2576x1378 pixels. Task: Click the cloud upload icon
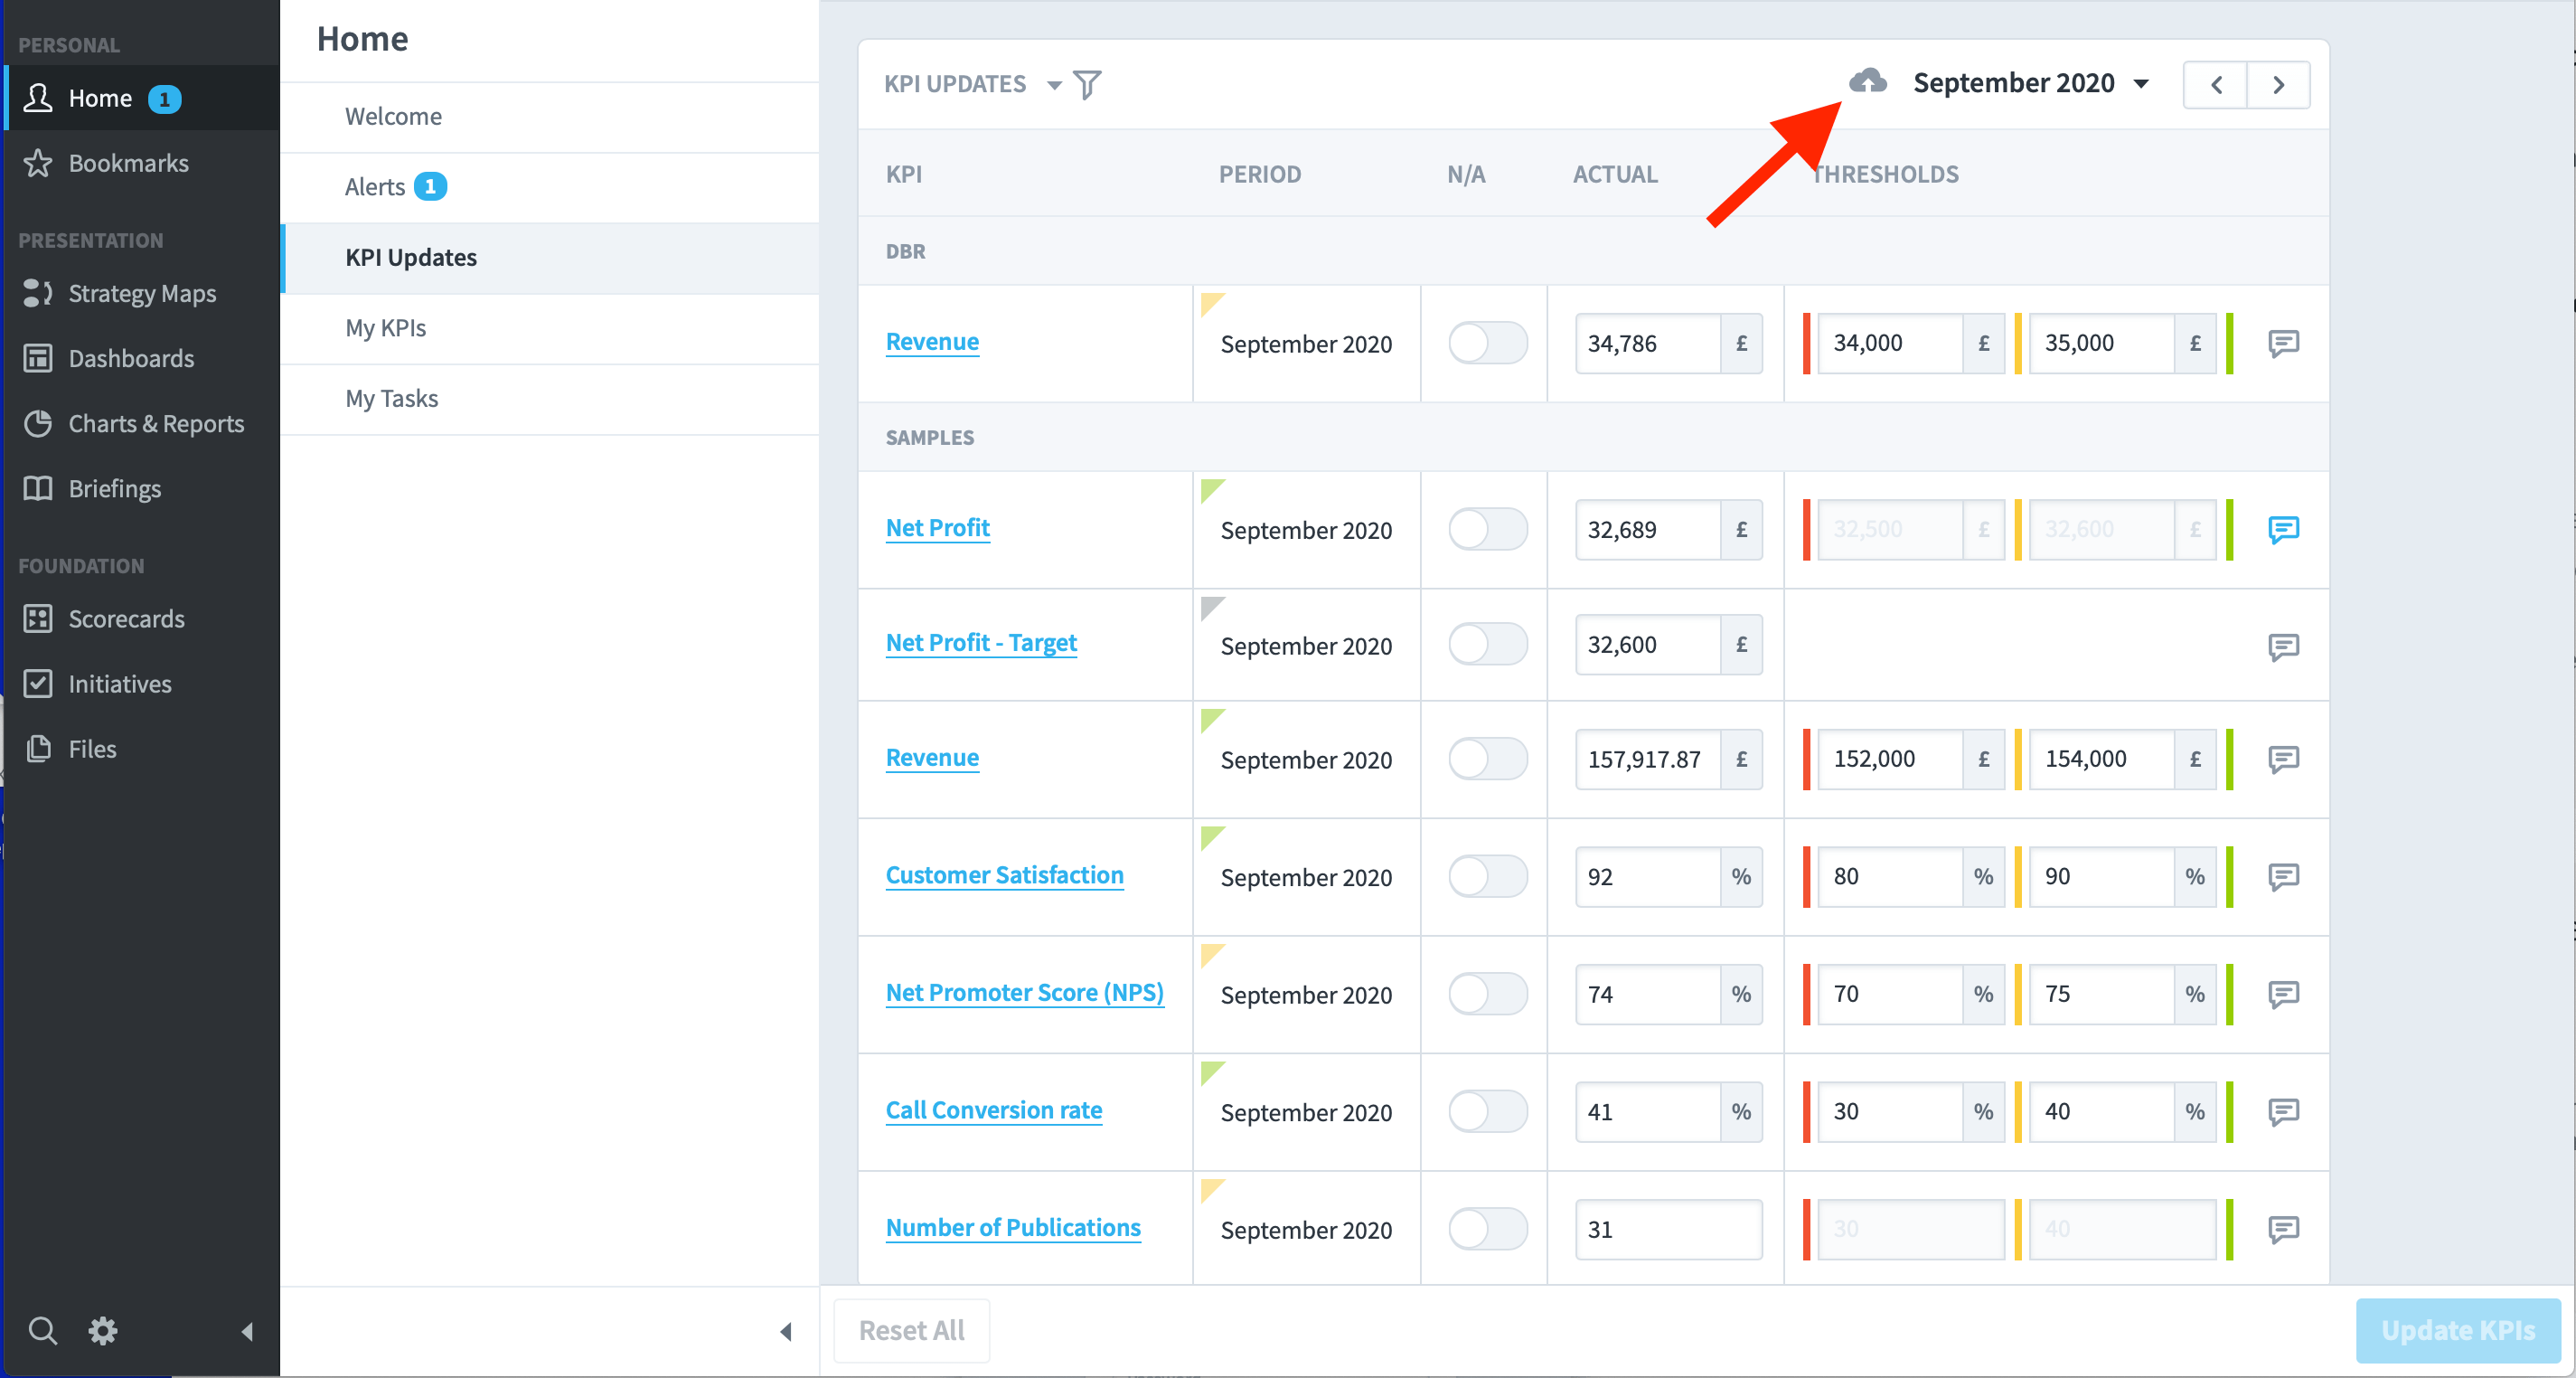[1867, 81]
